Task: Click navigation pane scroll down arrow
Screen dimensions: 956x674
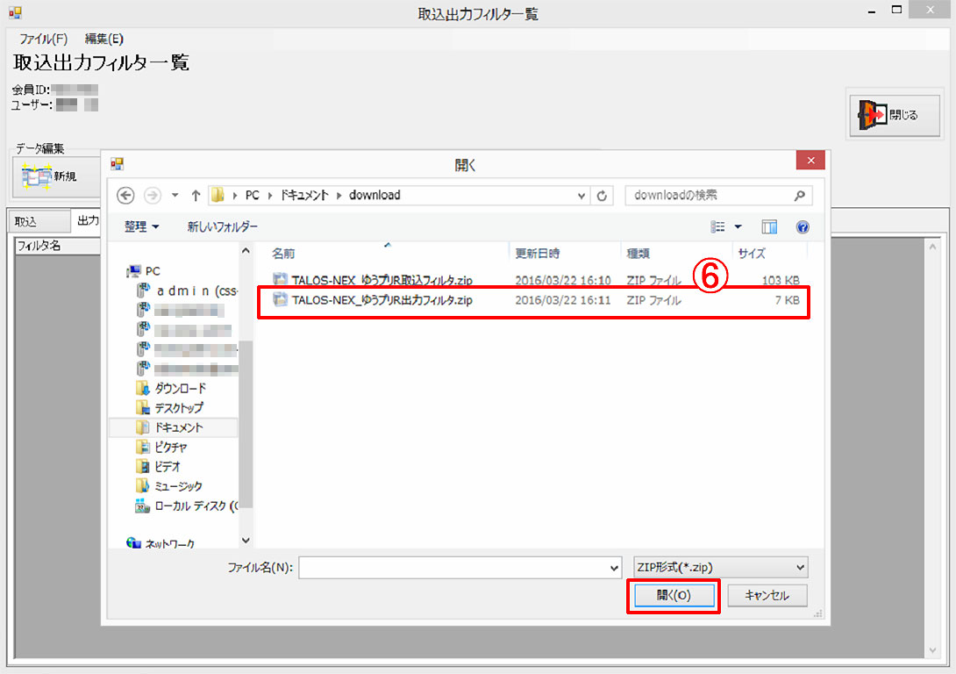Action: [246, 540]
